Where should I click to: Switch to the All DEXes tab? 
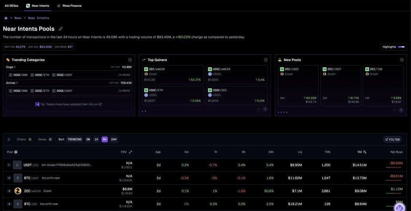point(12,6)
